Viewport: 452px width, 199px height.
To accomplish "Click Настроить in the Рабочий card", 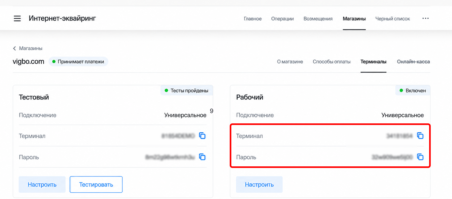I will tap(259, 184).
